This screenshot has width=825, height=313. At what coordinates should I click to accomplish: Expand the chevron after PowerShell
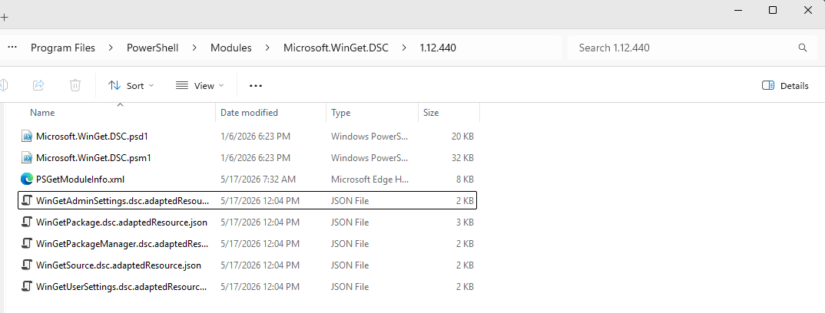click(194, 48)
